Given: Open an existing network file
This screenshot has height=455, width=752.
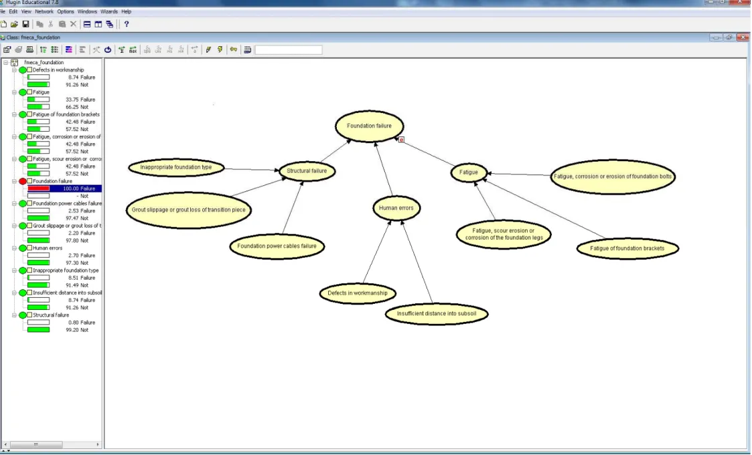Looking at the screenshot, I should pos(14,24).
